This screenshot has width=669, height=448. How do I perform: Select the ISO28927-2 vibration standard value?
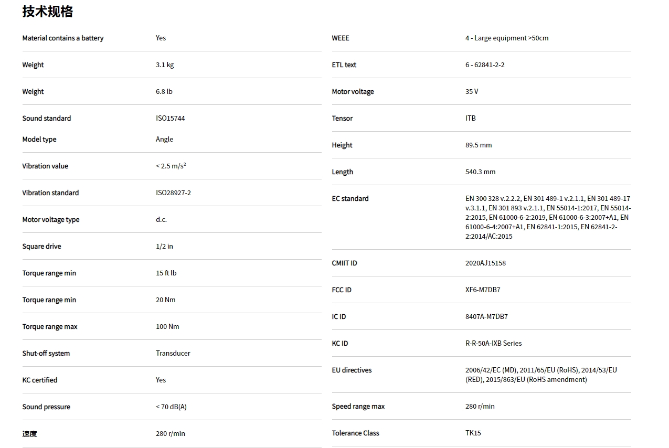point(173,193)
